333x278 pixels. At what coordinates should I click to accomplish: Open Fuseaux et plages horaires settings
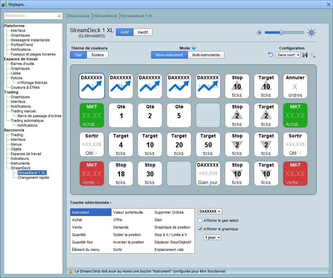33,54
